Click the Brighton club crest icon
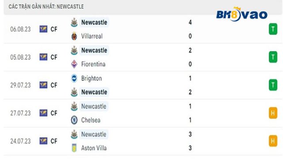 pos(74,79)
